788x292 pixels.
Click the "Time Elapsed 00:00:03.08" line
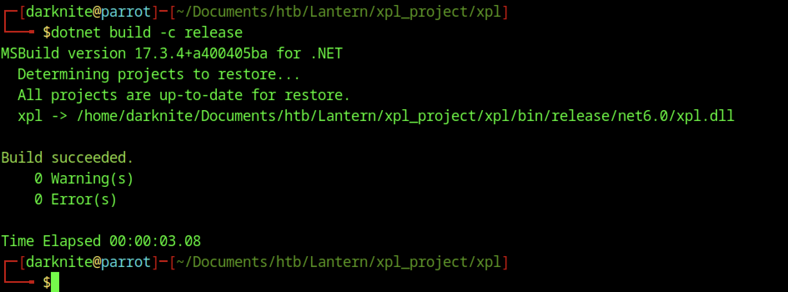point(101,241)
